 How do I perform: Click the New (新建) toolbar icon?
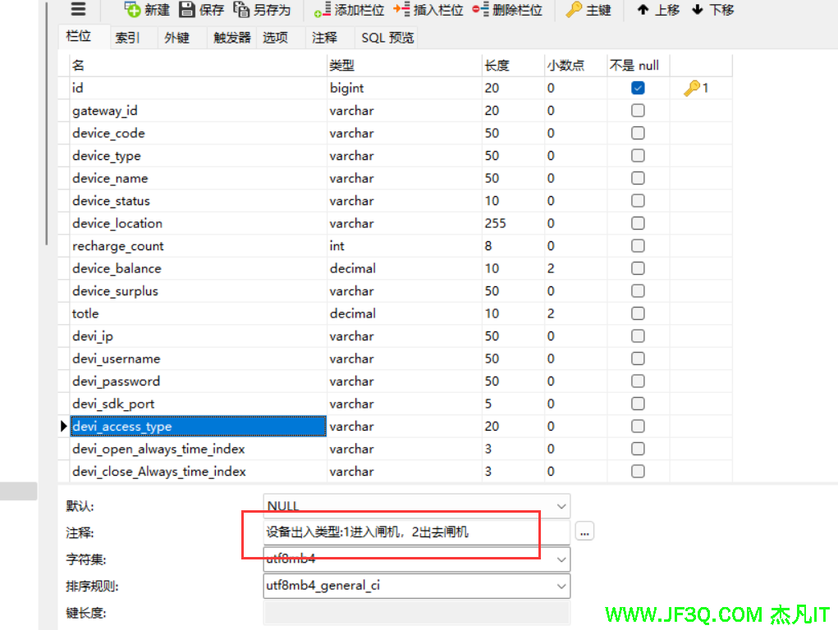133,10
